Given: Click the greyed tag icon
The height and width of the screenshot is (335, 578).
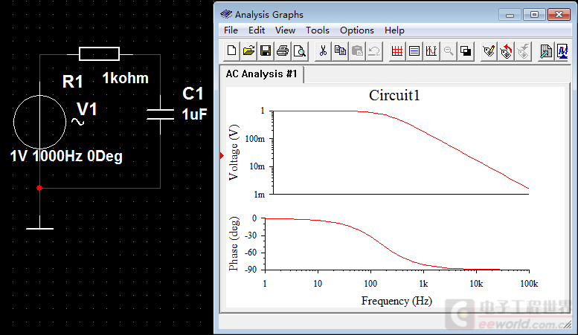Looking at the screenshot, I should click(x=523, y=51).
